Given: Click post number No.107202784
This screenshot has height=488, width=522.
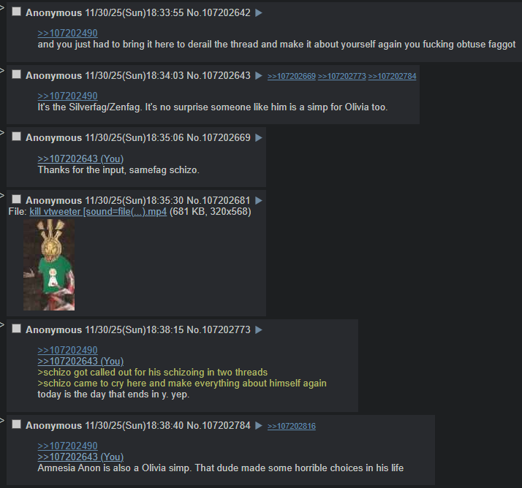Looking at the screenshot, I should [x=219, y=425].
